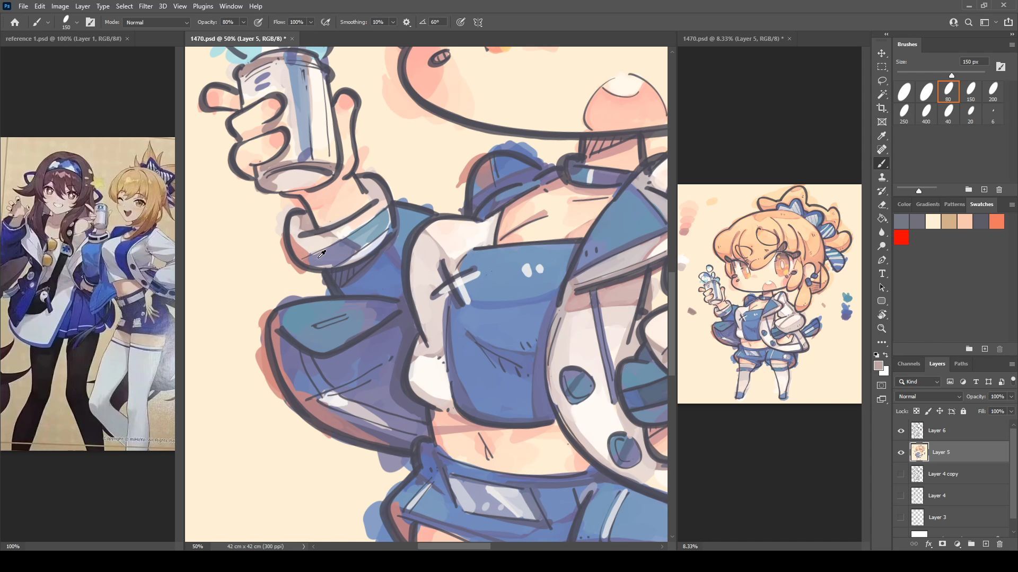Select the Dodge tool
The image size is (1018, 572).
pos(882,246)
